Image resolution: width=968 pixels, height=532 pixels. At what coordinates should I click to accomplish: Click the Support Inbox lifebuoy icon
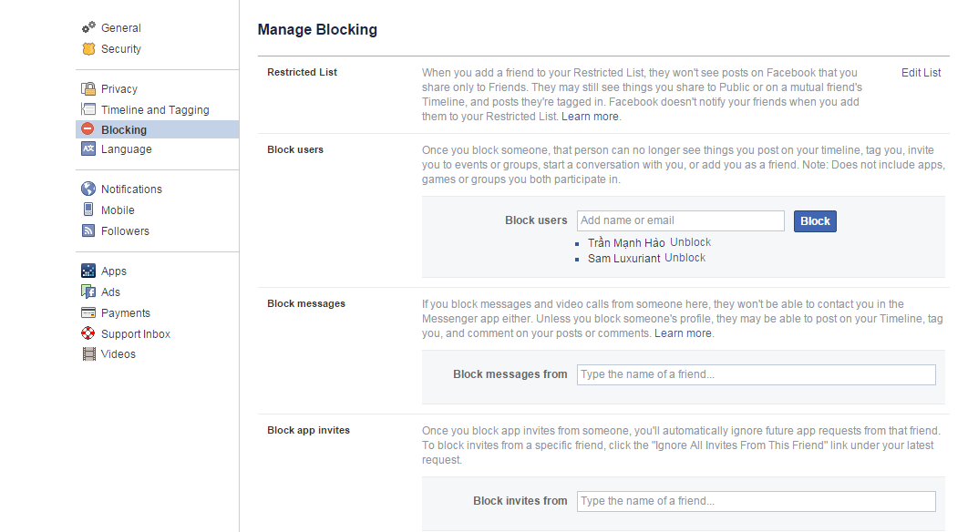[88, 334]
